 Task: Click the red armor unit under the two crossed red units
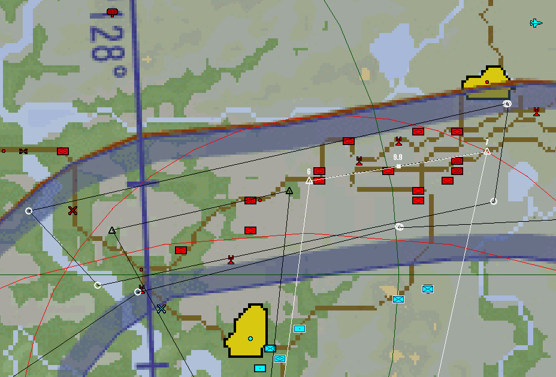click(x=448, y=181)
